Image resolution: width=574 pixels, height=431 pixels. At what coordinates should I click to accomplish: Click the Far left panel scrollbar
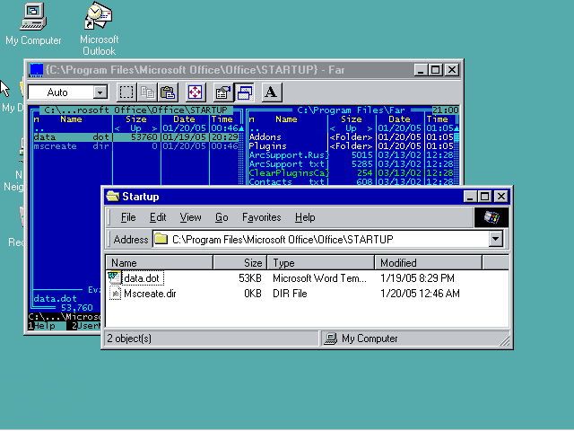(241, 155)
